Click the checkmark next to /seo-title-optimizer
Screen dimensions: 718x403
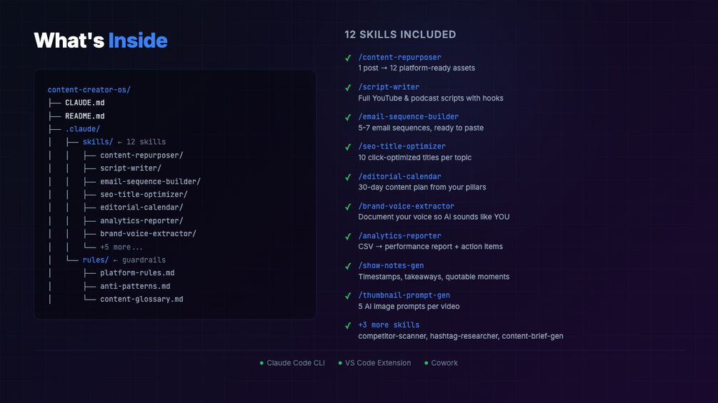point(348,147)
